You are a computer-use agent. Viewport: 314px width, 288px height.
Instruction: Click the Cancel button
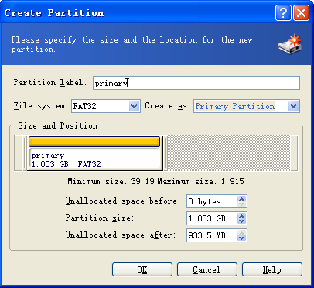point(207,269)
